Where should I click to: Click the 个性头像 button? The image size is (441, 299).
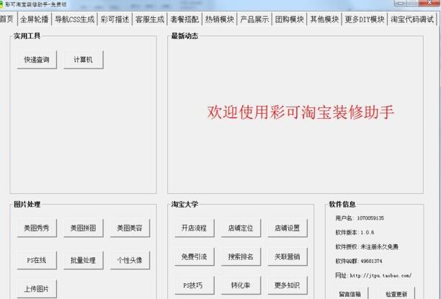tap(130, 260)
